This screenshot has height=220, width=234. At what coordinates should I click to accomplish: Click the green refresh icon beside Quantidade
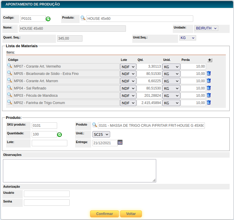click(59, 135)
